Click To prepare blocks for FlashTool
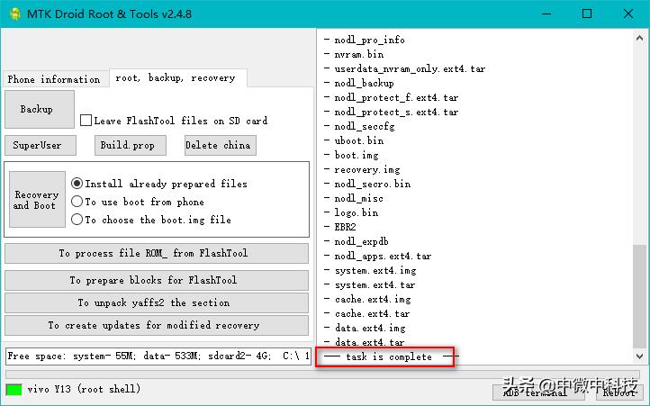 (157, 280)
